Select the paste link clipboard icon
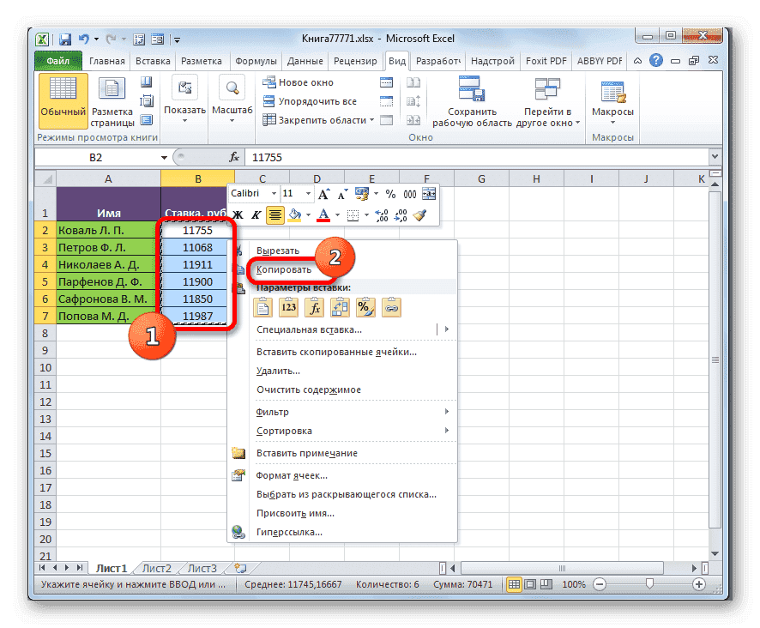 tap(392, 307)
